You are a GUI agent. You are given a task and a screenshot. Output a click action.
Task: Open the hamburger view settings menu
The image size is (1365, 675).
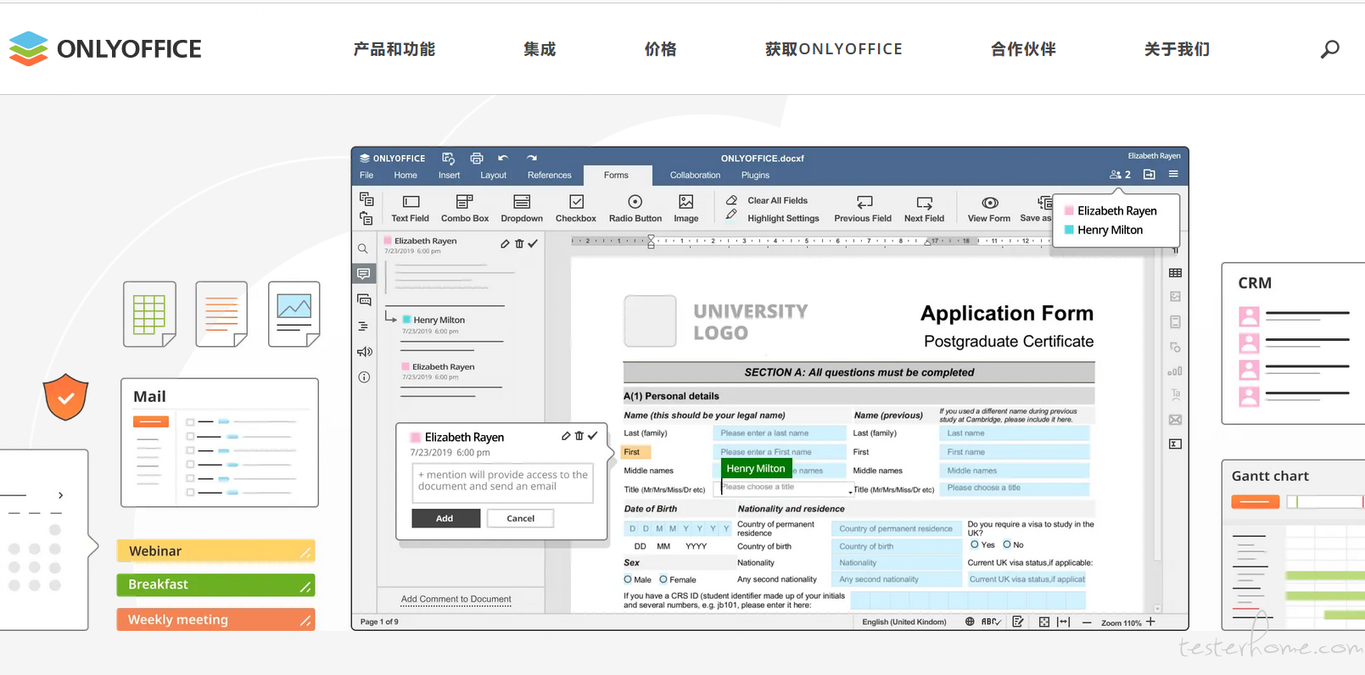(1173, 174)
